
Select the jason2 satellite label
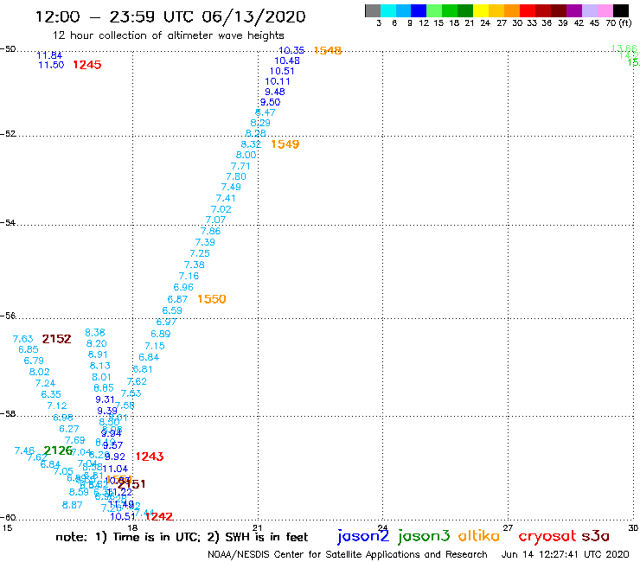[363, 536]
